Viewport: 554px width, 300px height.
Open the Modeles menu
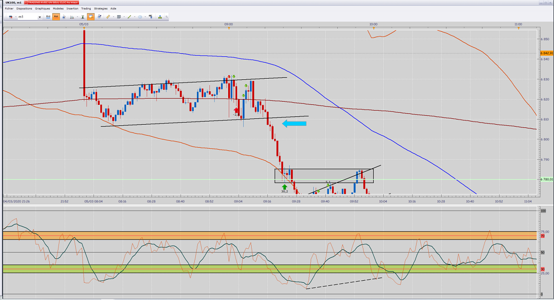(58, 8)
